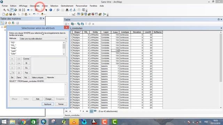The height and width of the screenshot is (125, 223).
Task: Open the ModelBuilder window icon
Action: (105, 14)
